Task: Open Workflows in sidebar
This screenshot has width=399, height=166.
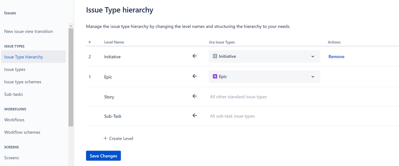Action: pyautogui.click(x=14, y=119)
